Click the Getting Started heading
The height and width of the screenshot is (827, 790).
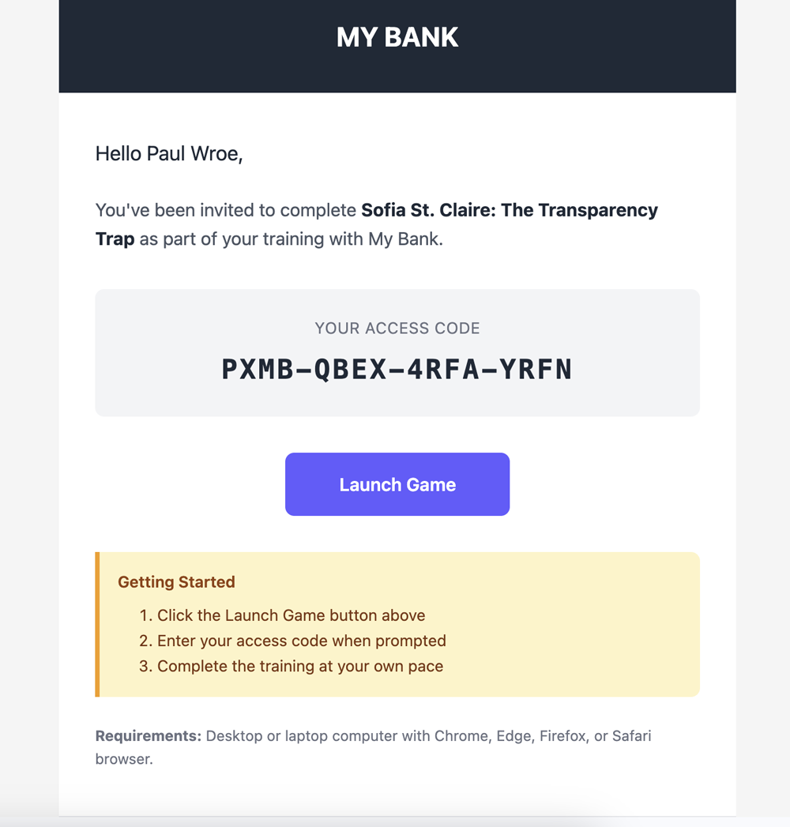176,581
